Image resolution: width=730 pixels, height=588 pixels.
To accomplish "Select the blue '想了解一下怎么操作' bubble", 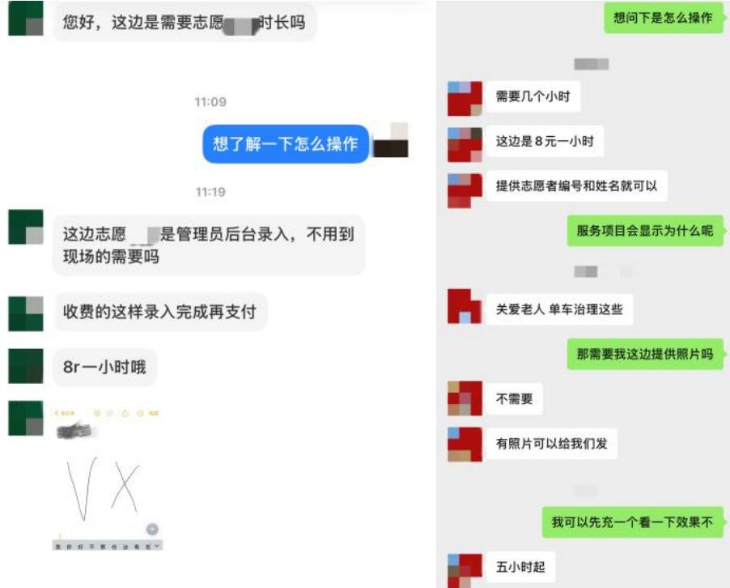I will (286, 144).
